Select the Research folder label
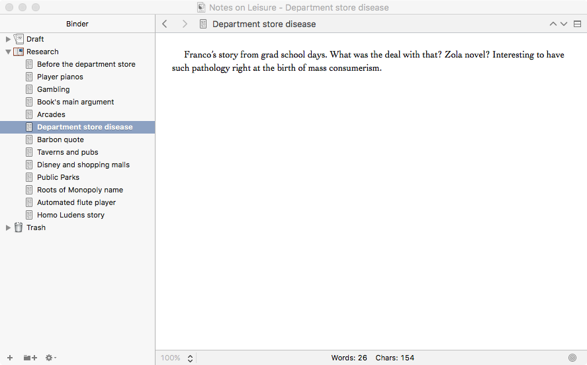587x365 pixels. (x=42, y=52)
